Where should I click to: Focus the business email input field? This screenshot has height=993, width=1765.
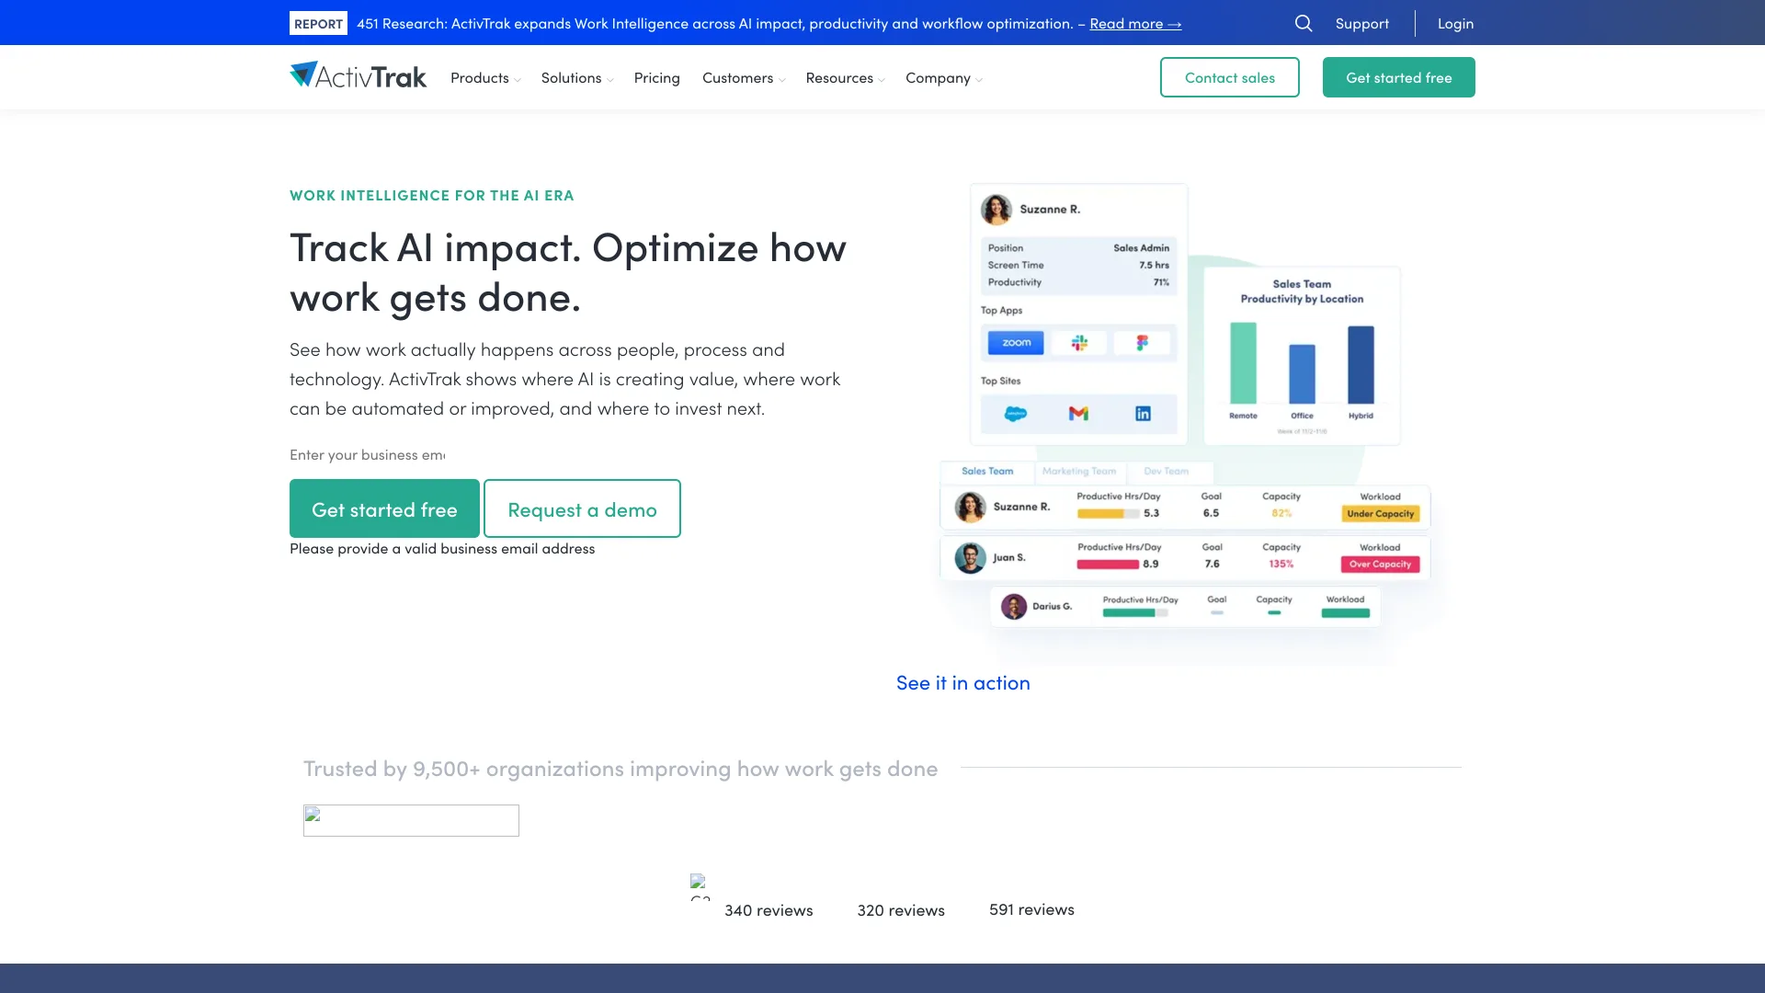pos(368,454)
